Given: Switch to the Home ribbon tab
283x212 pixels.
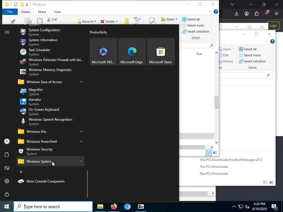Looking at the screenshot, I should [26, 12].
